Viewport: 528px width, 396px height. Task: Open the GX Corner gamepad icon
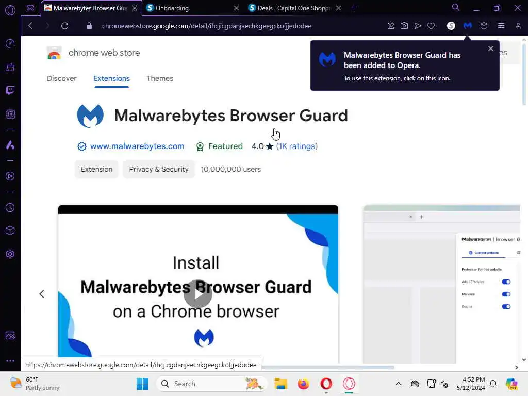[x=30, y=8]
